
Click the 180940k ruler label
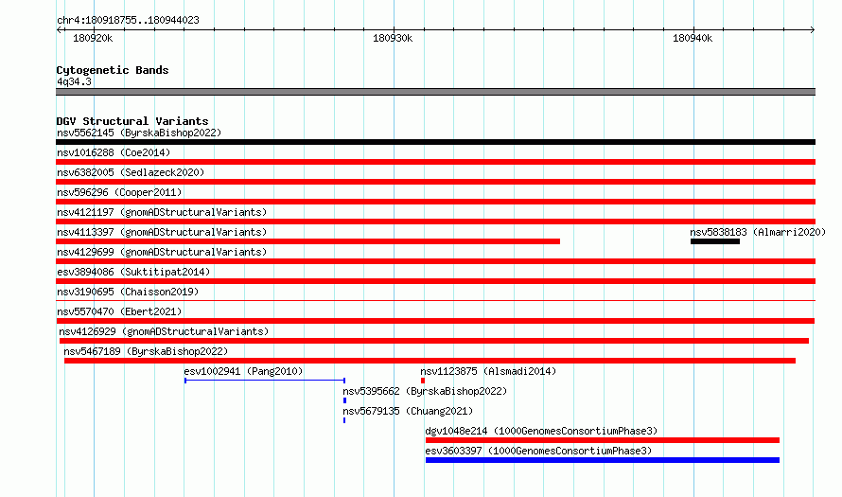click(693, 38)
